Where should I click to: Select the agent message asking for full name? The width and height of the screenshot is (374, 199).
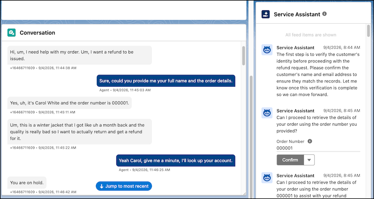point(166,81)
